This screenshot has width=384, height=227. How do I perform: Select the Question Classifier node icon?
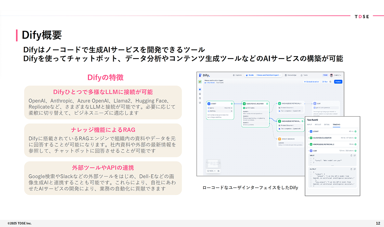pos(244,104)
